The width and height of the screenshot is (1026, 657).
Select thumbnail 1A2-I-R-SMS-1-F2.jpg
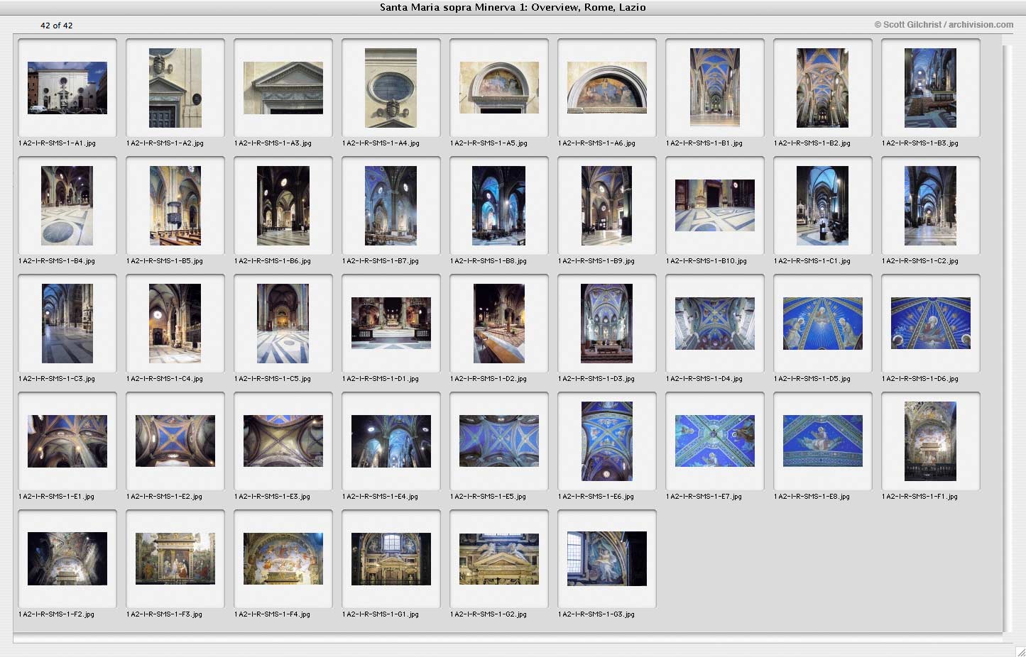click(x=67, y=559)
